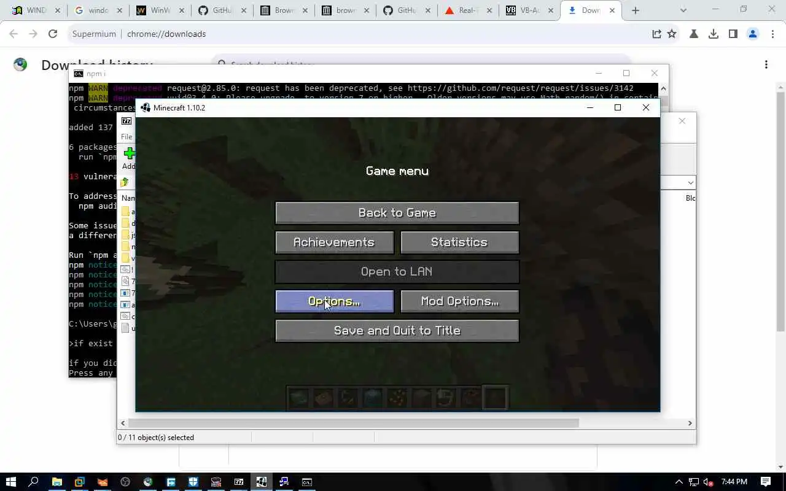Switch to the WinW browser tab
786x491 pixels.
(158, 10)
